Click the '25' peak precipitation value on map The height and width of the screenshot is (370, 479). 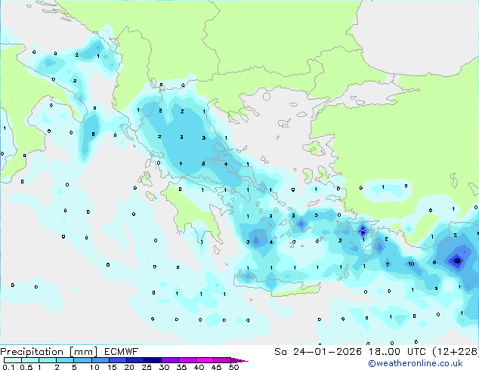(457, 261)
